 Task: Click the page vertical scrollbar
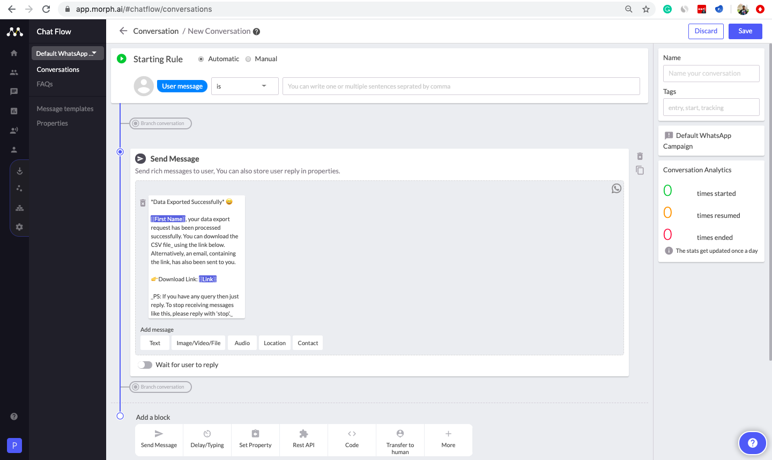[769, 202]
